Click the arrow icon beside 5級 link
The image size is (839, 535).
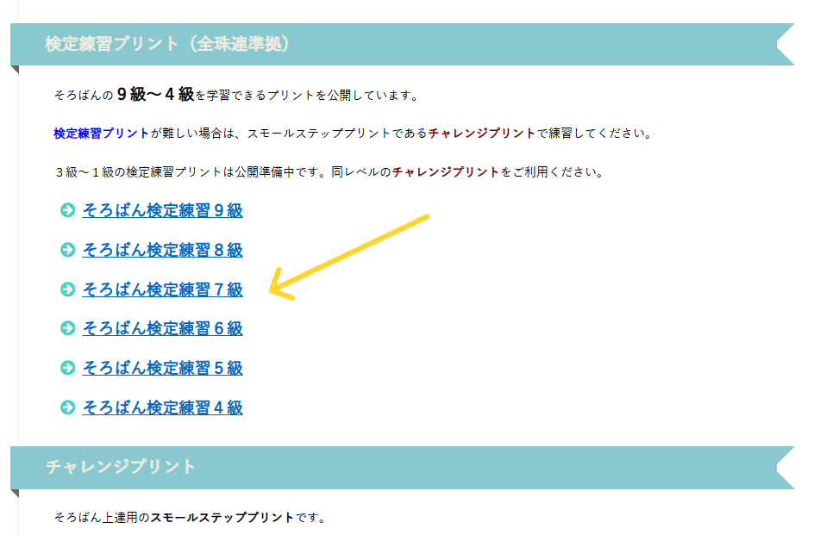[x=68, y=368]
